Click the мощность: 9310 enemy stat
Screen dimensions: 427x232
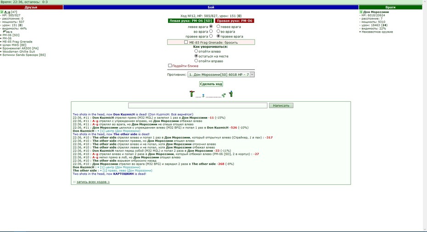tap(373, 22)
